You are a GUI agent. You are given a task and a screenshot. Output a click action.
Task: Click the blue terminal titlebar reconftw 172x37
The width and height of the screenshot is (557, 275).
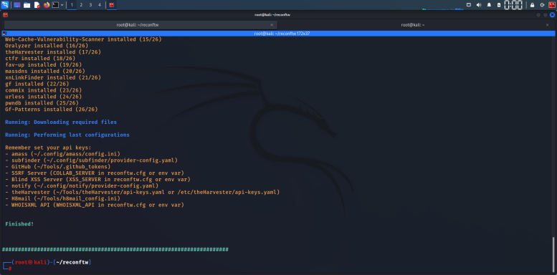[x=278, y=34]
